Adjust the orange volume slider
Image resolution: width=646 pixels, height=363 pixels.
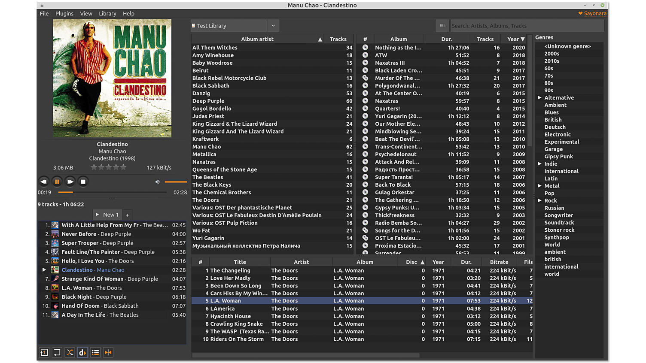[x=176, y=182]
